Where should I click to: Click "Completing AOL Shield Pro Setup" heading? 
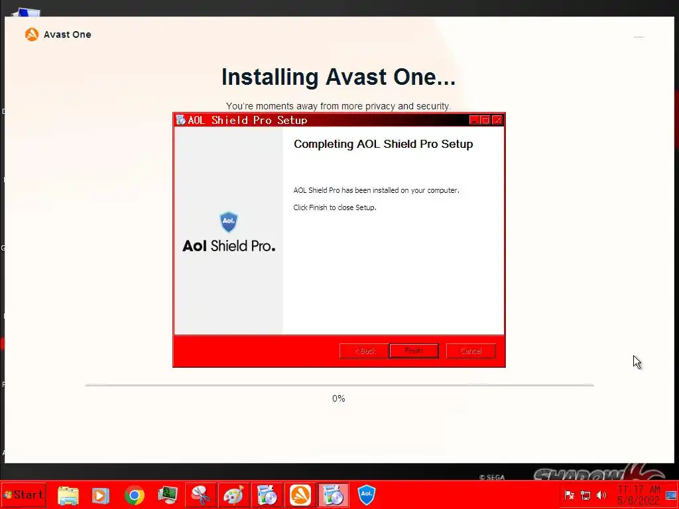click(x=383, y=144)
